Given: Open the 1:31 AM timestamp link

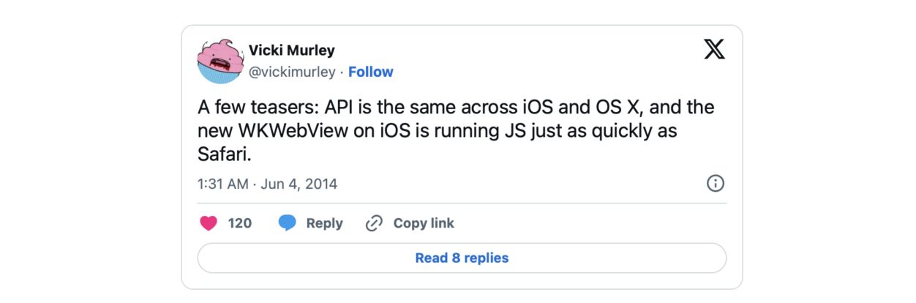Looking at the screenshot, I should (x=223, y=184).
